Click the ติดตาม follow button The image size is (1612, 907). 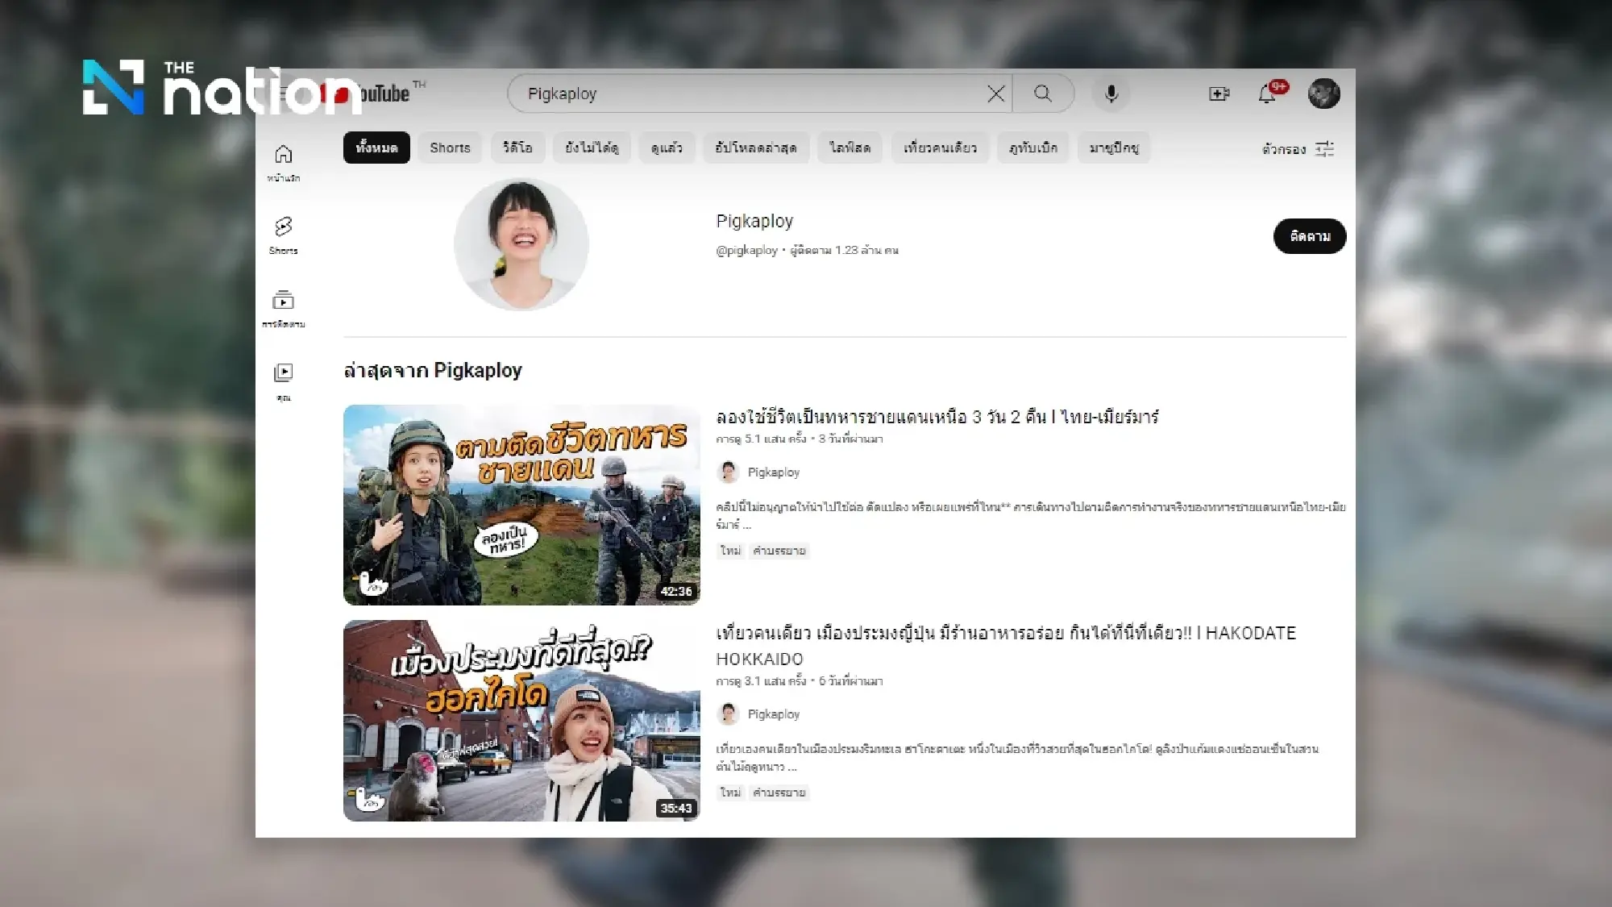1310,236
